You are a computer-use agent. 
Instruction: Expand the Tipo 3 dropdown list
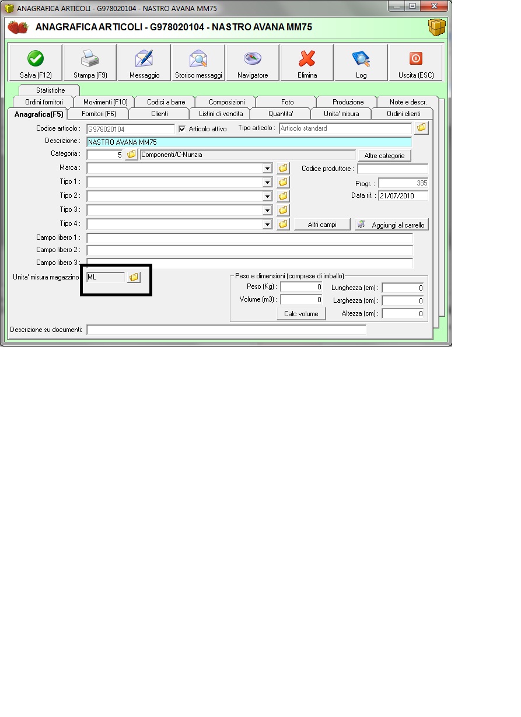267,211
